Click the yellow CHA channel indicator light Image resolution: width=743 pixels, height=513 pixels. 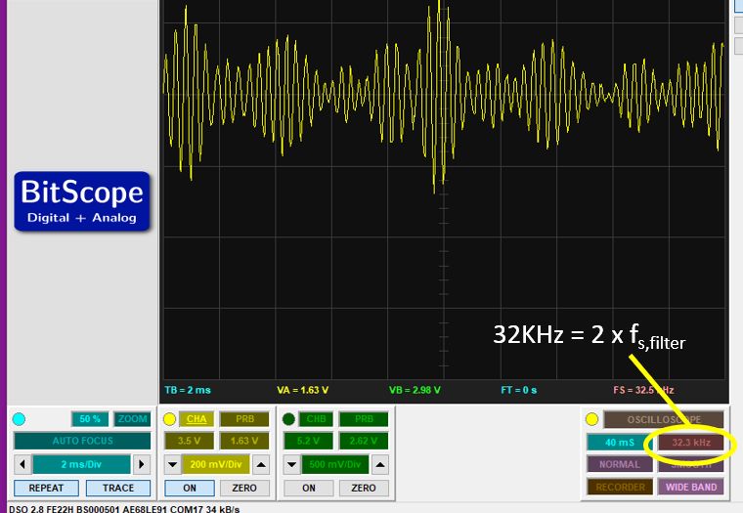(170, 419)
